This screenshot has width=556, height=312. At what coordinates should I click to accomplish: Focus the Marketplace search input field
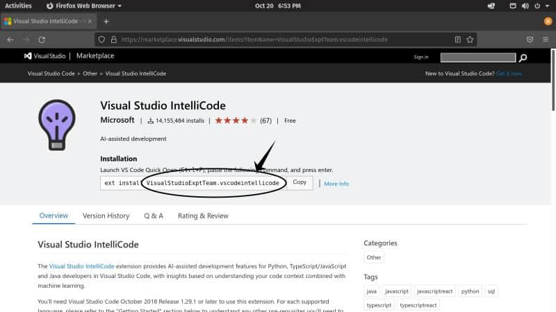[x=478, y=58]
